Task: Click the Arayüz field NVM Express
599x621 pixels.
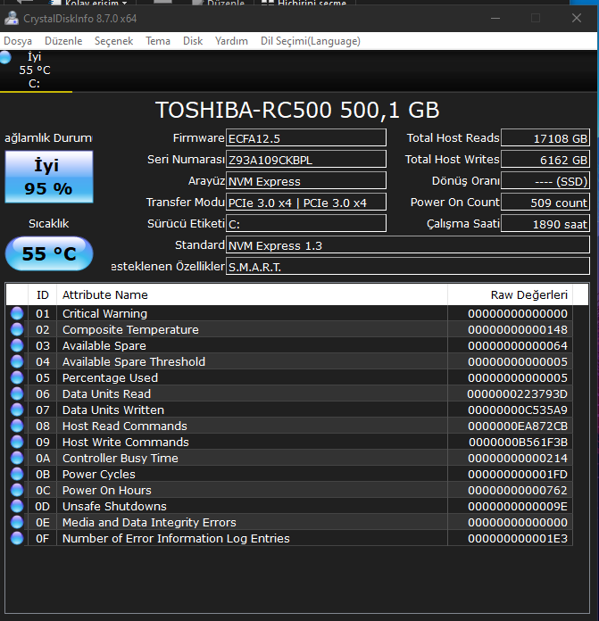Action: pos(306,181)
